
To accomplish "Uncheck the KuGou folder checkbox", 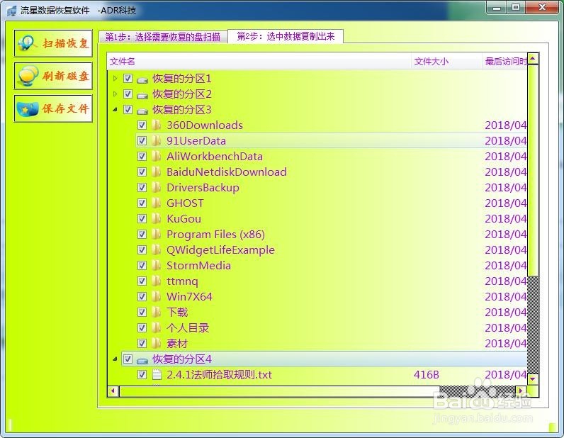I will 142,218.
